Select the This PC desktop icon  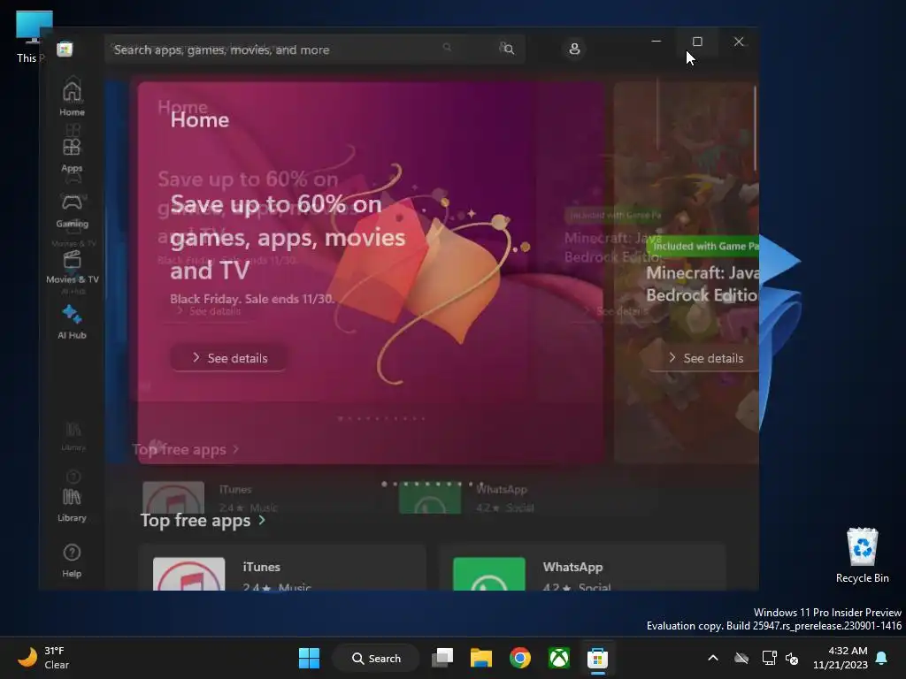click(33, 37)
